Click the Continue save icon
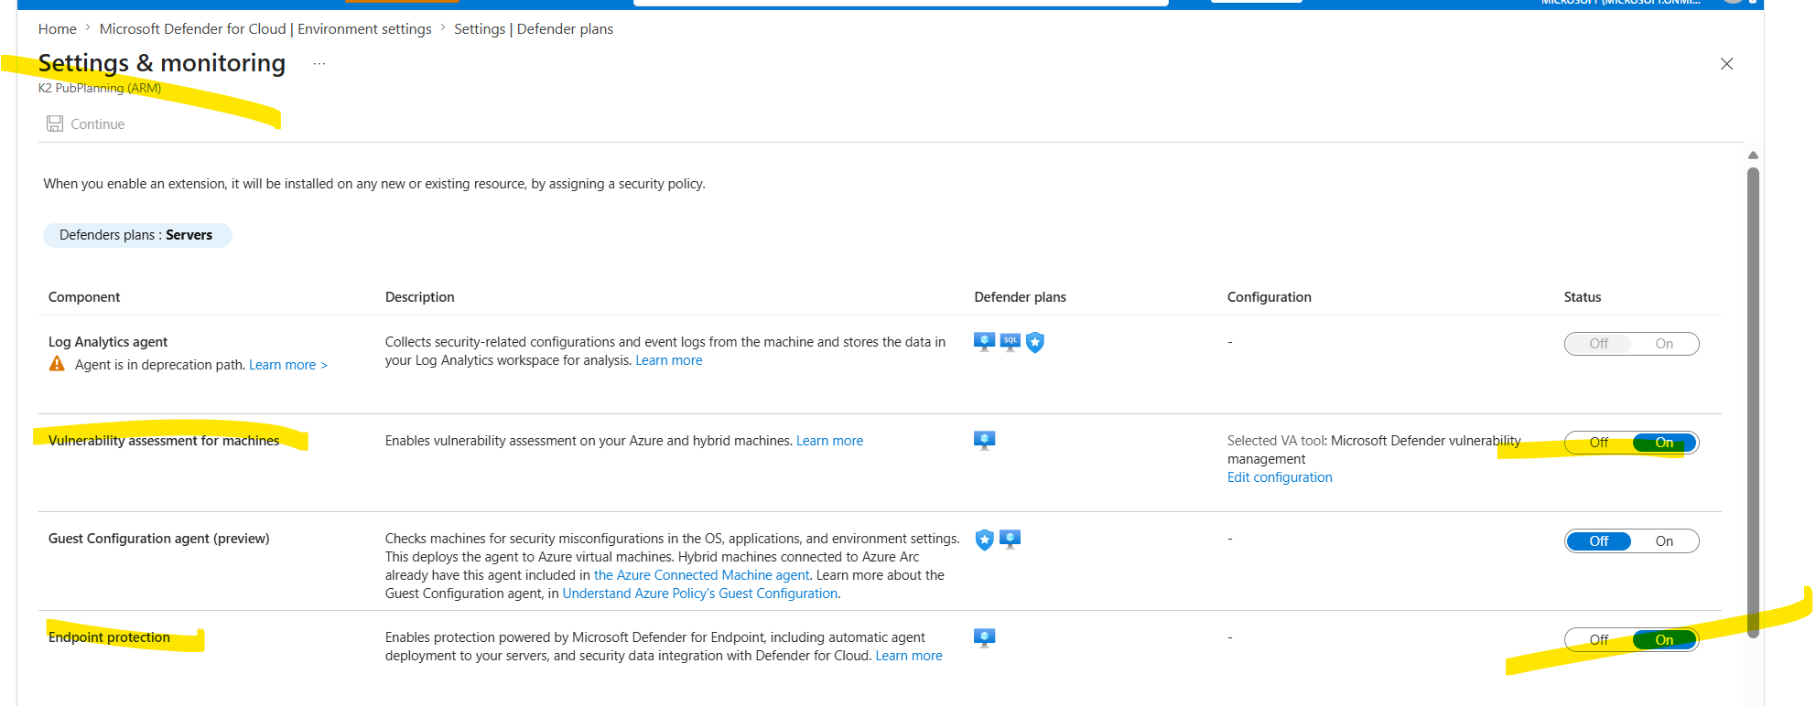 (55, 123)
